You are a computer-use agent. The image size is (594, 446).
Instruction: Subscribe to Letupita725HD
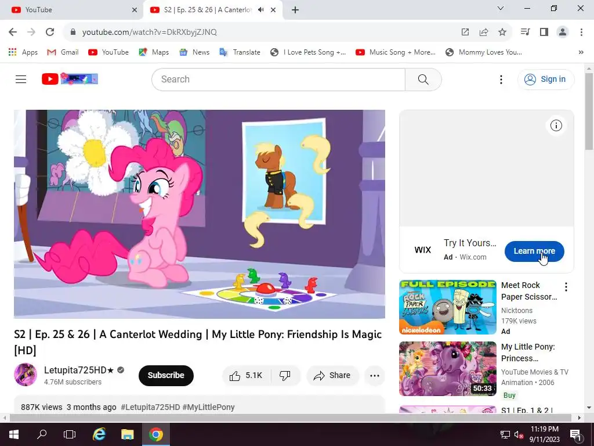click(x=166, y=376)
